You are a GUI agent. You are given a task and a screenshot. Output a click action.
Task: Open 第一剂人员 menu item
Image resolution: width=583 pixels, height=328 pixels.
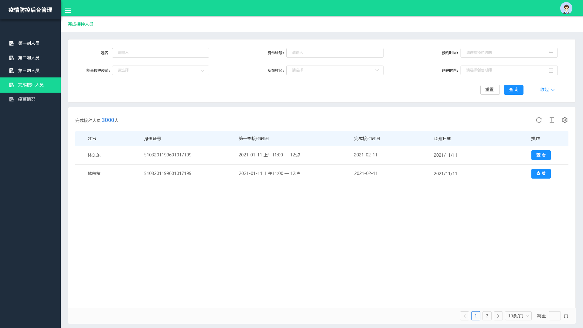click(30, 43)
